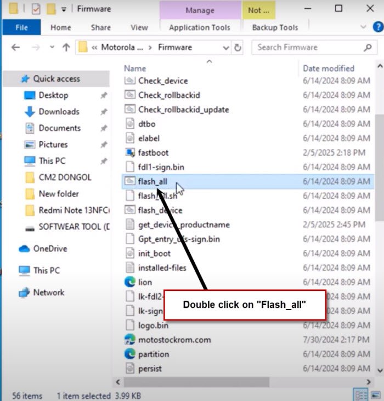Open Customize Quick Access Toolbar dropdown
Viewport: 384px width, 401px height.
tap(64, 10)
